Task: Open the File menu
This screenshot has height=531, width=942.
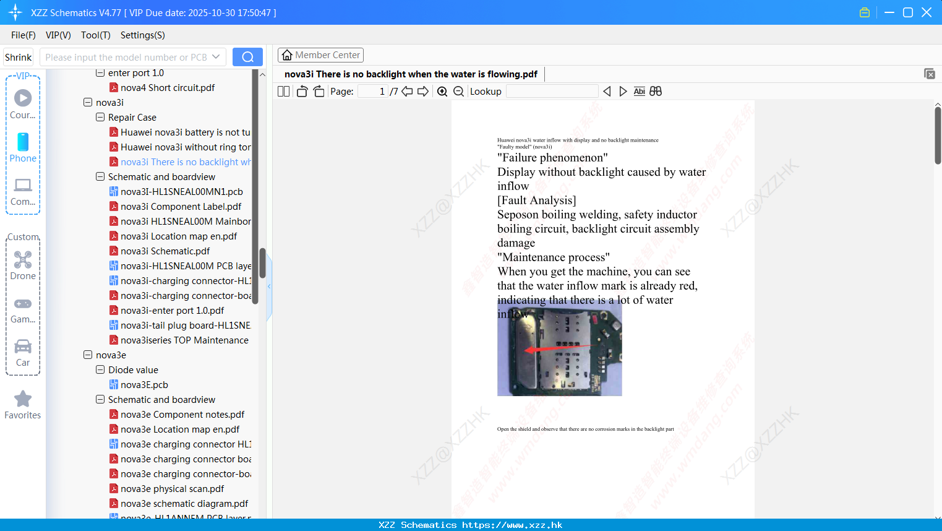Action: (24, 35)
